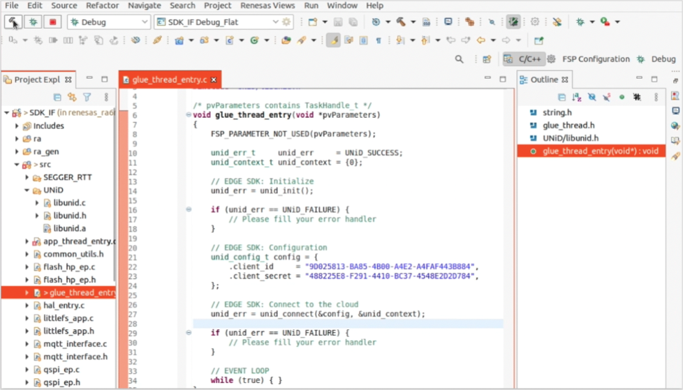
Task: Click the hammer Build launch button
Action: tap(13, 22)
